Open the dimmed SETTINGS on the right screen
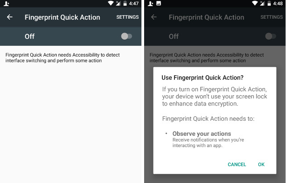 271,17
